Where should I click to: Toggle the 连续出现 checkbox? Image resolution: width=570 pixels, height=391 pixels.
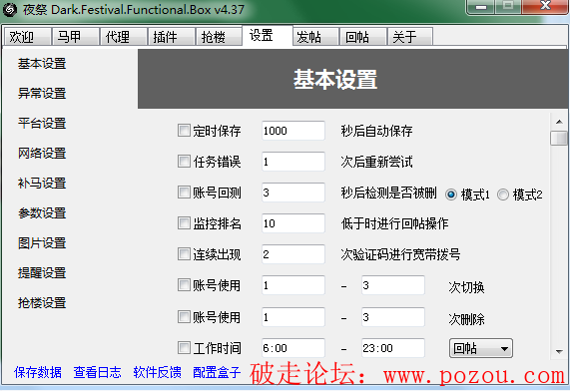click(184, 253)
